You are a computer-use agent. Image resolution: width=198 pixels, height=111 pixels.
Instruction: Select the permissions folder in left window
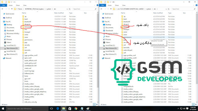click(27, 40)
